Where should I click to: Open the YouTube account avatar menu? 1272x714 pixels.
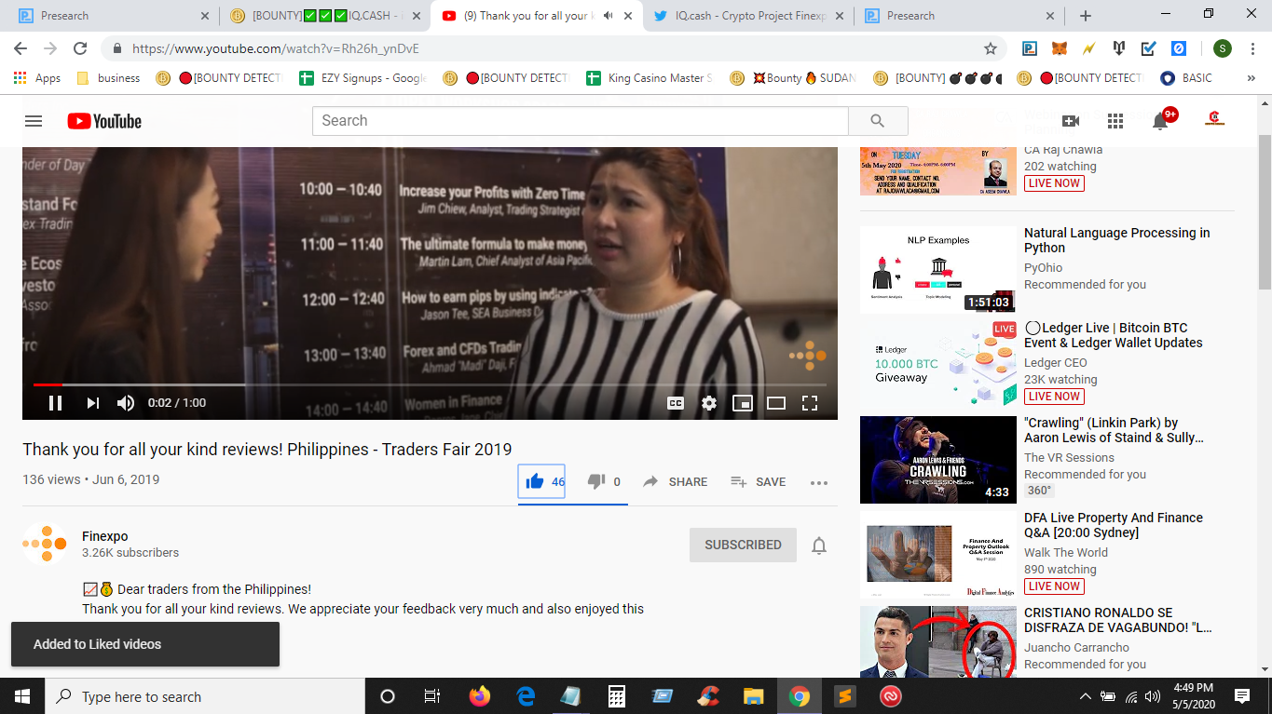1214,120
